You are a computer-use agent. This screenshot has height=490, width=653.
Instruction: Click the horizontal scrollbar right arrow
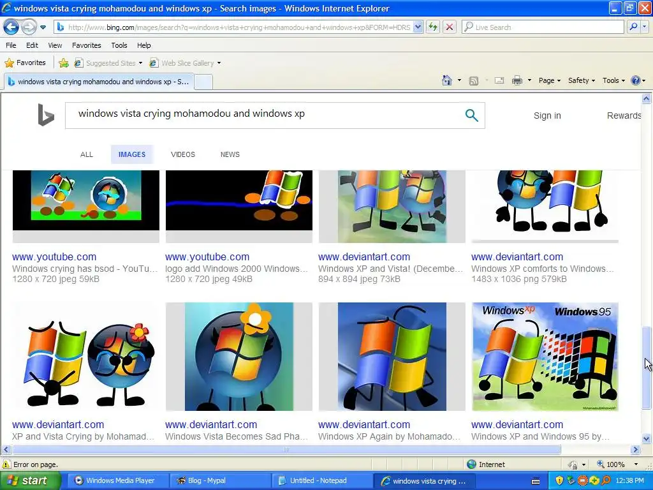tap(635, 450)
